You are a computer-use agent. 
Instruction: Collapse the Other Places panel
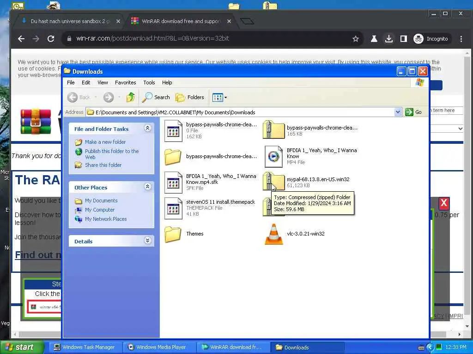pyautogui.click(x=147, y=187)
